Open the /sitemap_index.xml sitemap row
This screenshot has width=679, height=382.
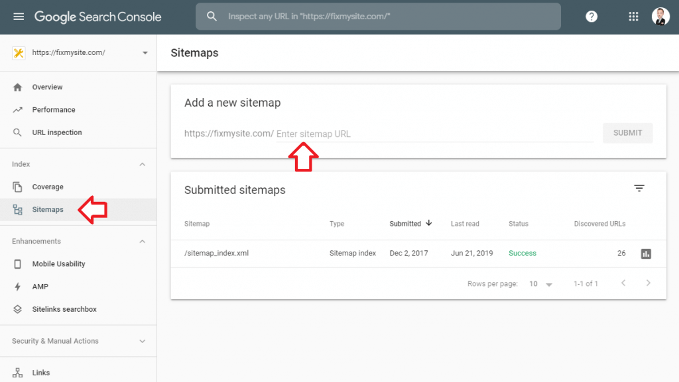(418, 253)
